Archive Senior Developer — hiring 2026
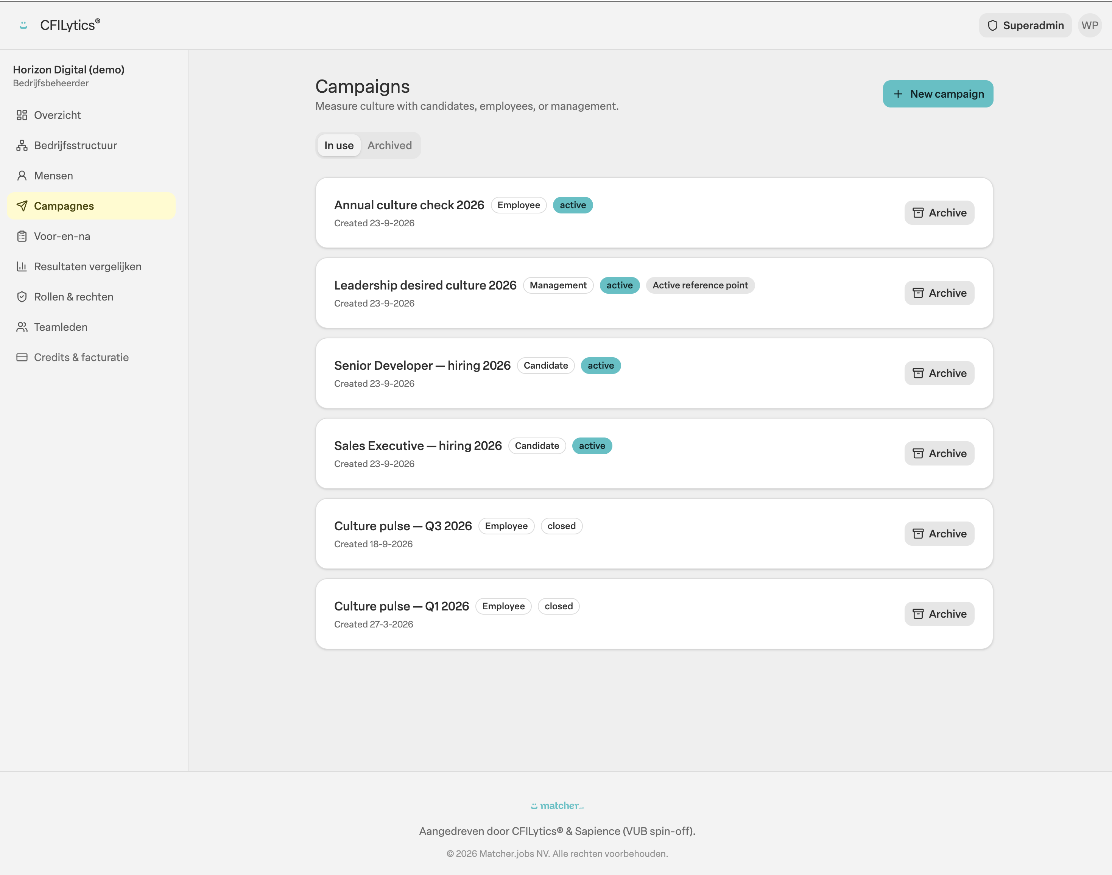1112x875 pixels. pos(939,374)
